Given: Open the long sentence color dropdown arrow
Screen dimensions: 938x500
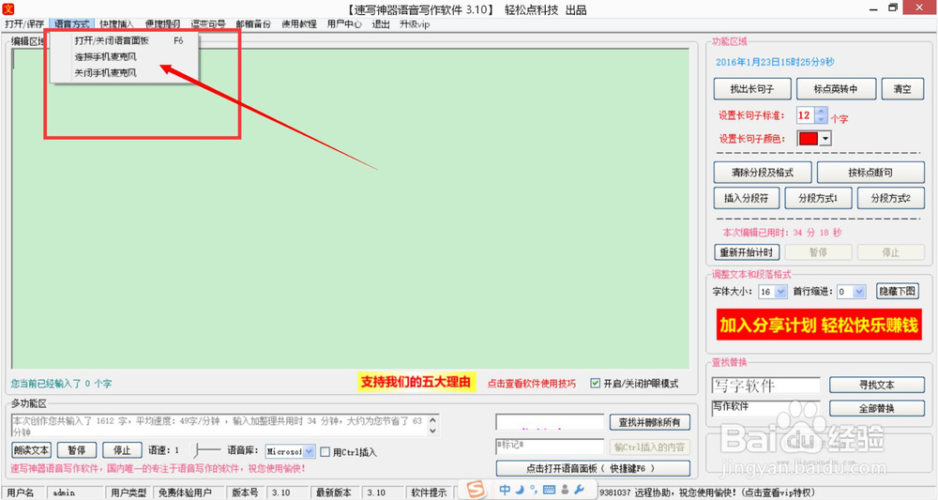Looking at the screenshot, I should click(x=825, y=139).
